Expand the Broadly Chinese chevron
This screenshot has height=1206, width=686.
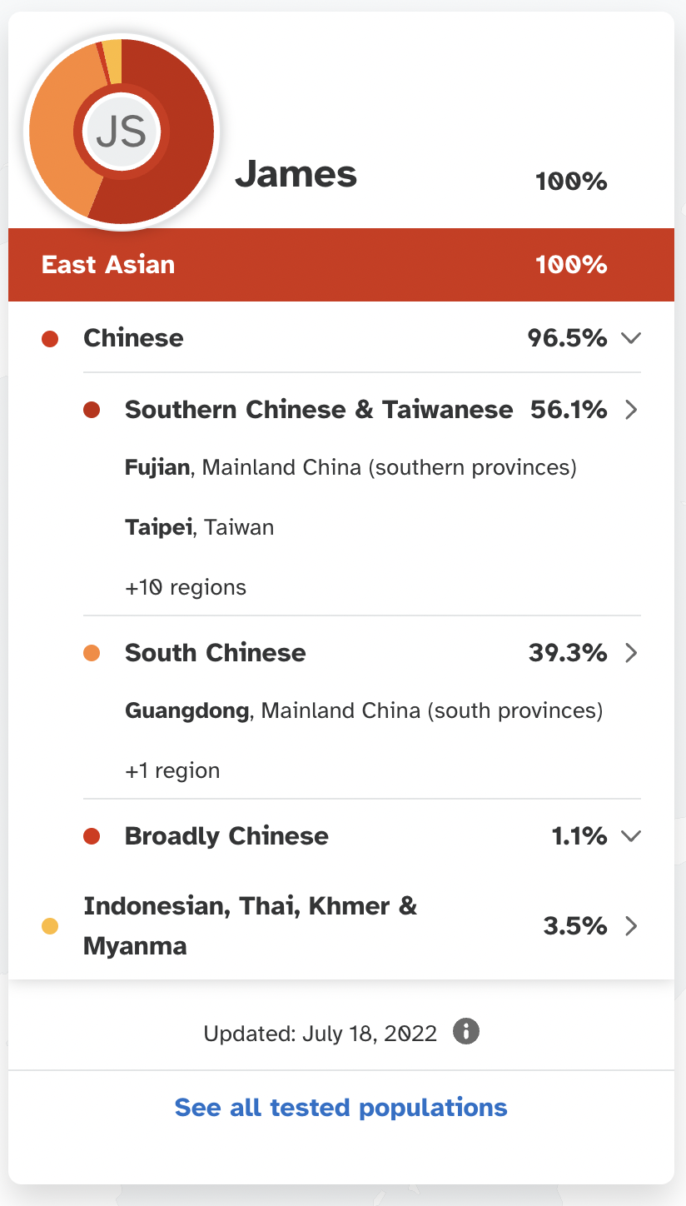(x=631, y=836)
